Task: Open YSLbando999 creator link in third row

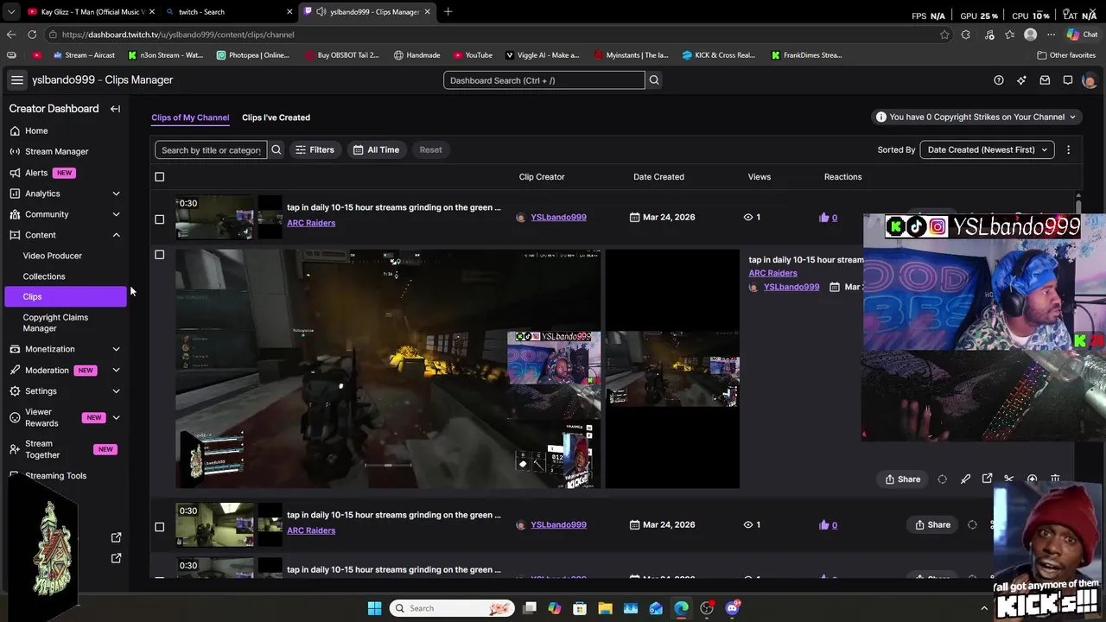Action: click(x=558, y=524)
